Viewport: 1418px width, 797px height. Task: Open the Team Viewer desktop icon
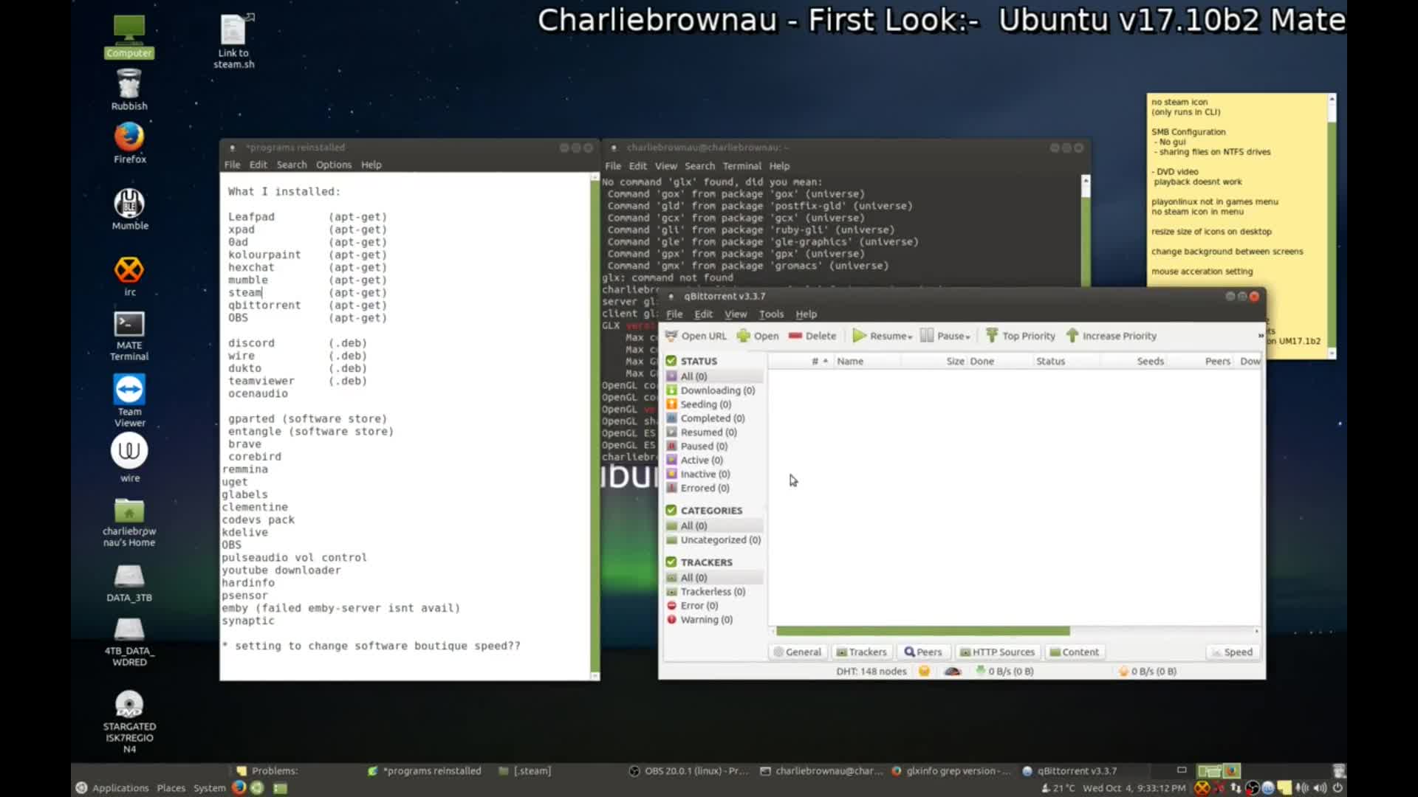129,401
